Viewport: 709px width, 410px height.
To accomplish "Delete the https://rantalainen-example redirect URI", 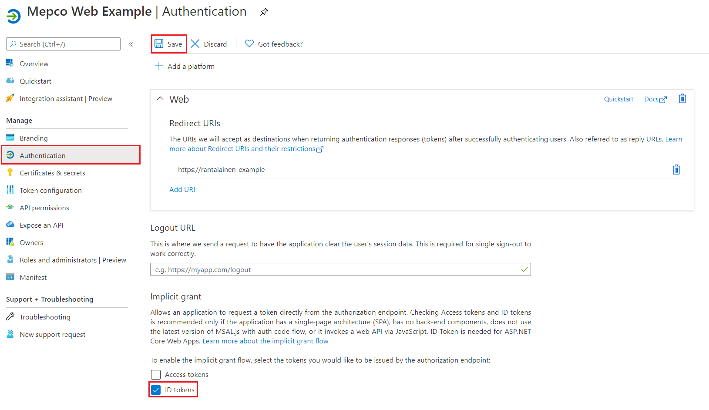I will click(x=676, y=169).
